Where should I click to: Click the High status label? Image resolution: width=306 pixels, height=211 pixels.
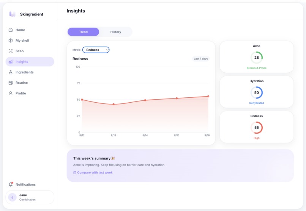[x=256, y=138]
